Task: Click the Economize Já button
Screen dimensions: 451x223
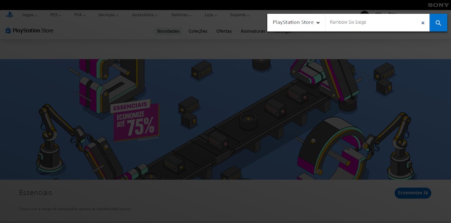Action: (413, 193)
